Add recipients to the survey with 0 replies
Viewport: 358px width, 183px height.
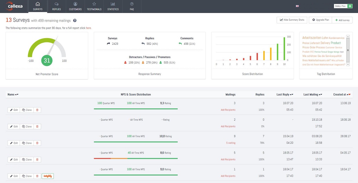pyautogui.click(x=228, y=126)
